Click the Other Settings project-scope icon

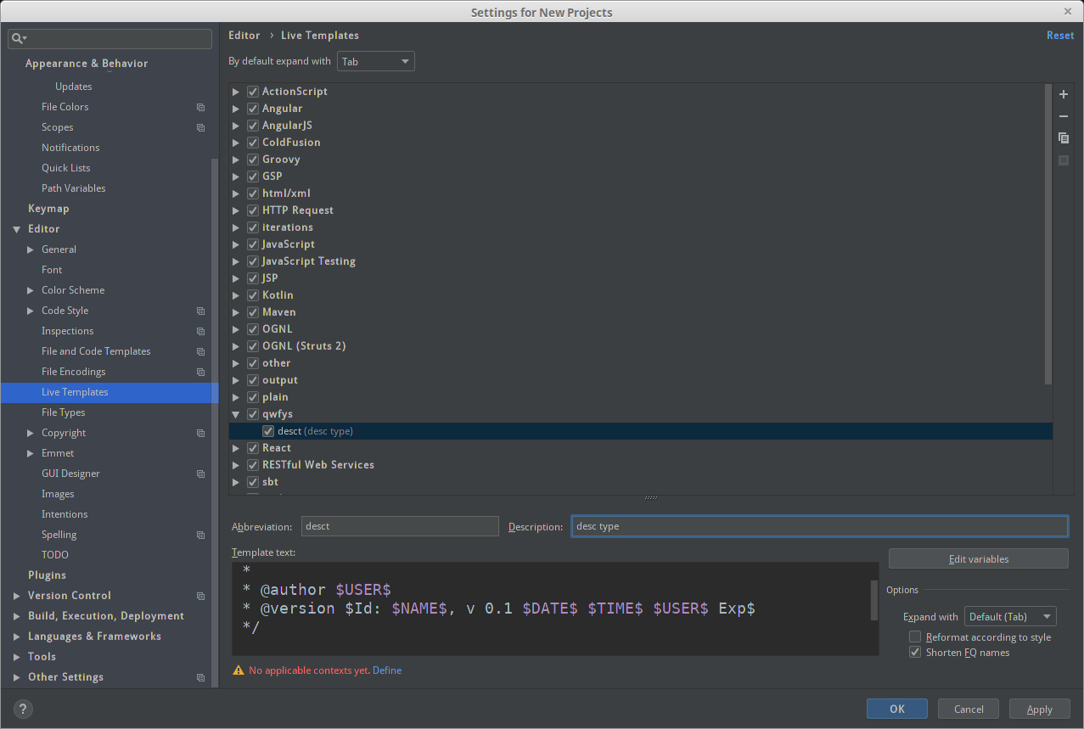click(200, 677)
